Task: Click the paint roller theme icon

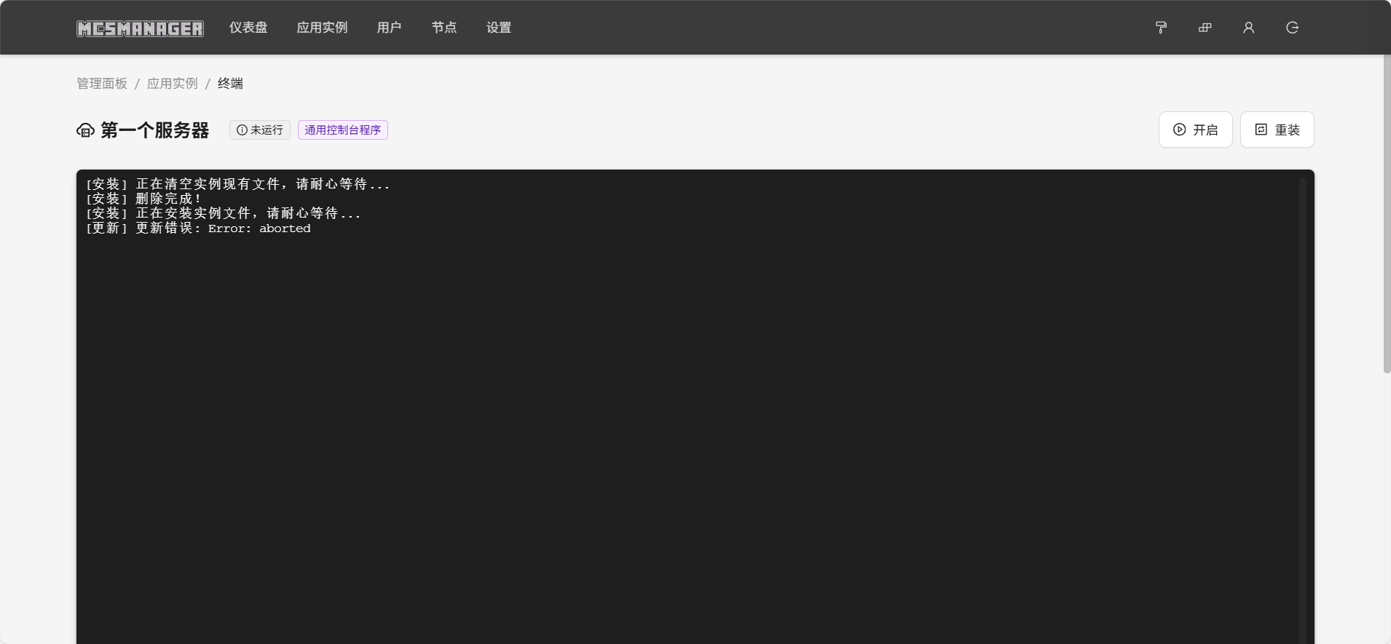Action: (x=1161, y=28)
